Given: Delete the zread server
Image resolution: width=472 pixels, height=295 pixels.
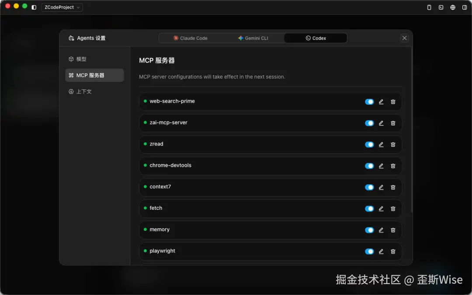Looking at the screenshot, I should click(x=393, y=145).
